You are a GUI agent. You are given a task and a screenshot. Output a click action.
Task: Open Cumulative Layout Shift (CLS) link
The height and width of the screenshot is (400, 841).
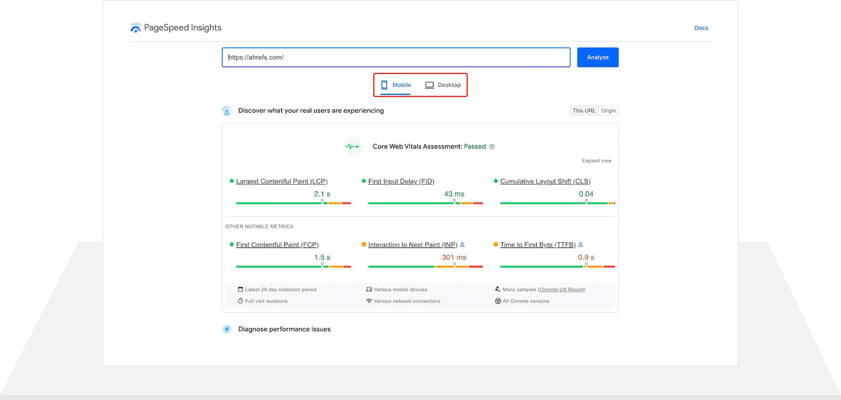545,181
